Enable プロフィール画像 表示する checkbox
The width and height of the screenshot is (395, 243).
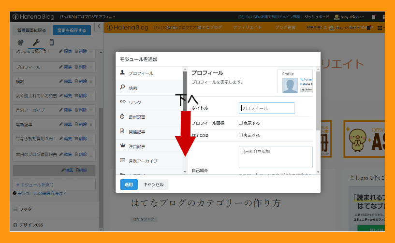pos(241,123)
